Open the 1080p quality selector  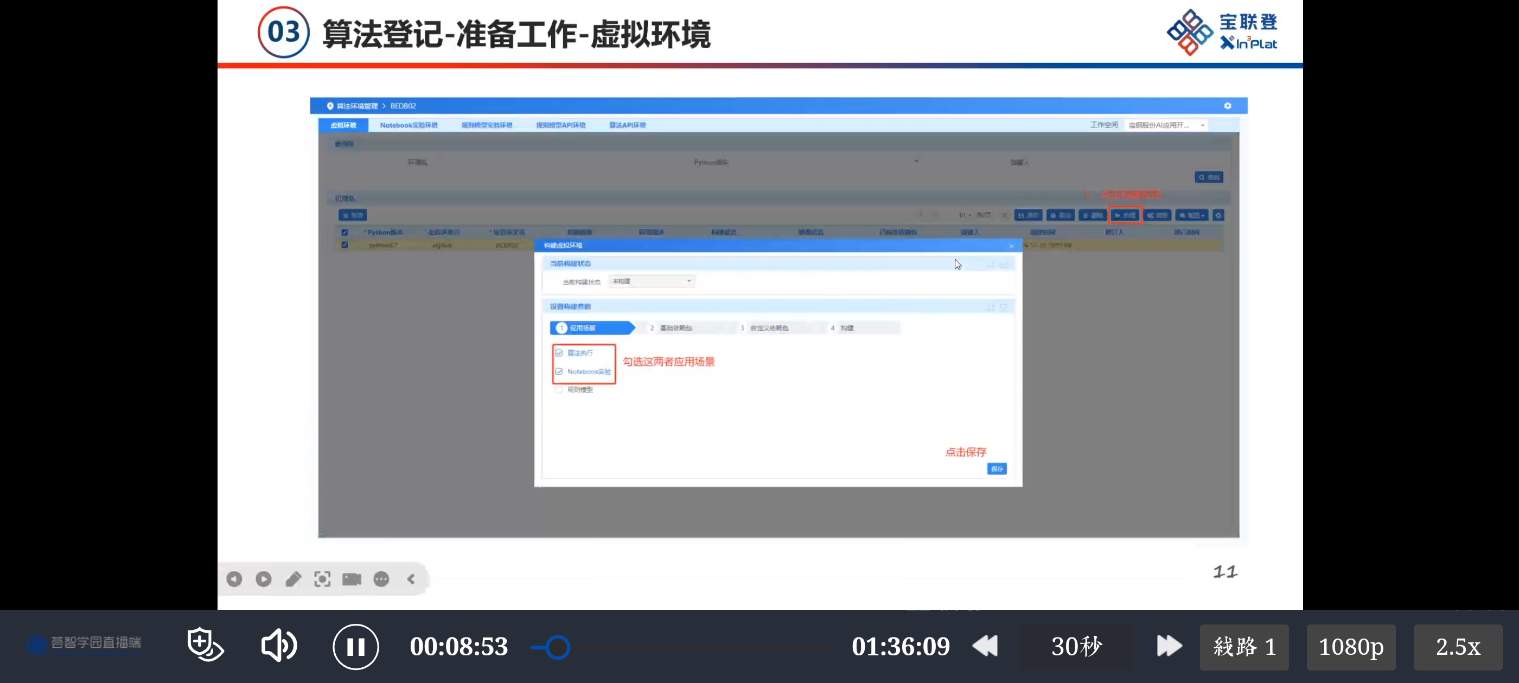[1350, 647]
